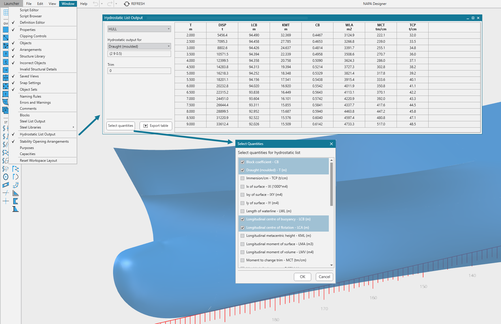Select the crosshair plus point tool

coord(6,201)
